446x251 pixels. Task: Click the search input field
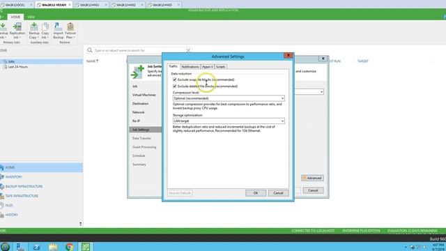coord(139,50)
